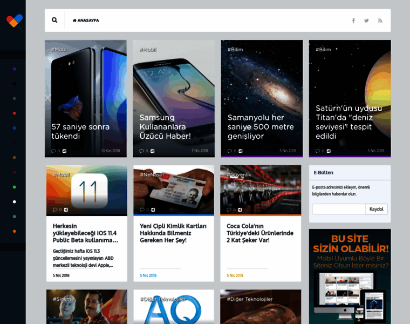
Task: Share the Coca Cola card
Action: pos(240,210)
